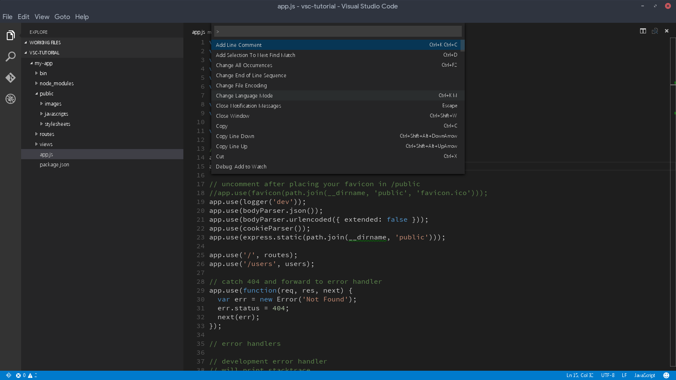Expand the javascripts folder

click(x=102, y=114)
